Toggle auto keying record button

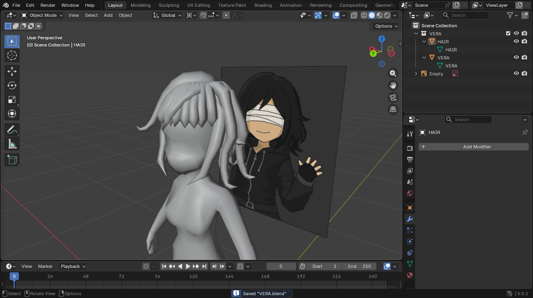[x=146, y=266]
